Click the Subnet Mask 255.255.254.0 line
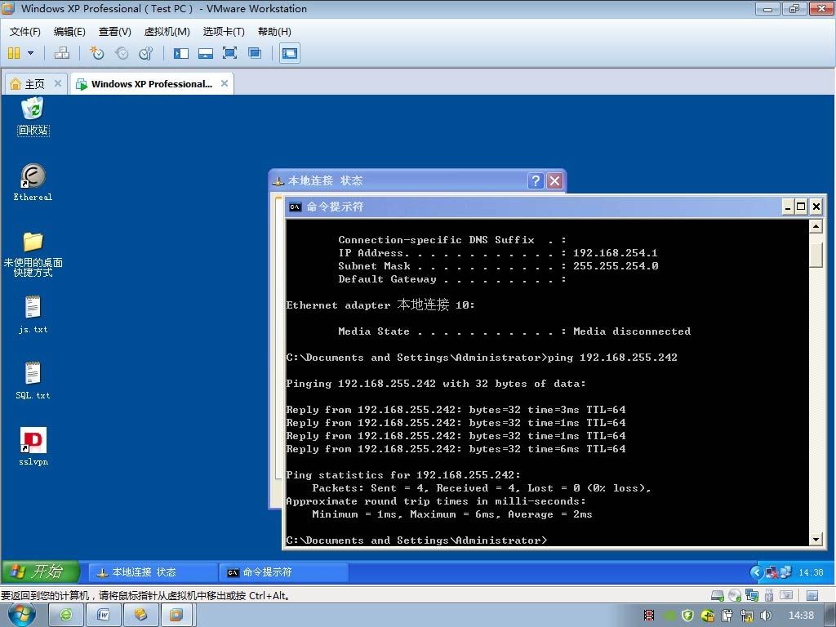 (x=498, y=265)
